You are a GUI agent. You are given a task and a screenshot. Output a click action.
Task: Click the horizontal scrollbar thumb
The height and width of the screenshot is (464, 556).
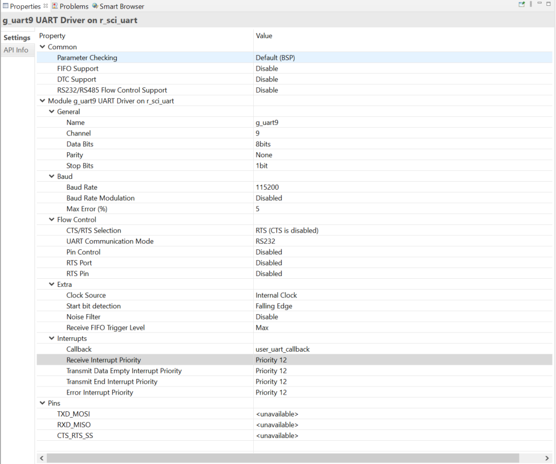(283, 458)
